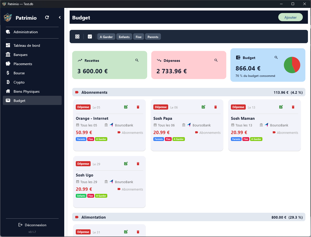
Task: Open the Bourse section
Action: coord(32,73)
